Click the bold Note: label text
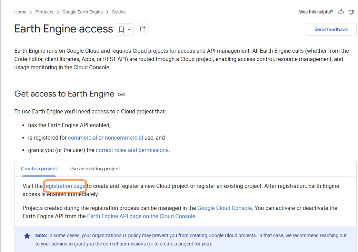 tap(41, 235)
